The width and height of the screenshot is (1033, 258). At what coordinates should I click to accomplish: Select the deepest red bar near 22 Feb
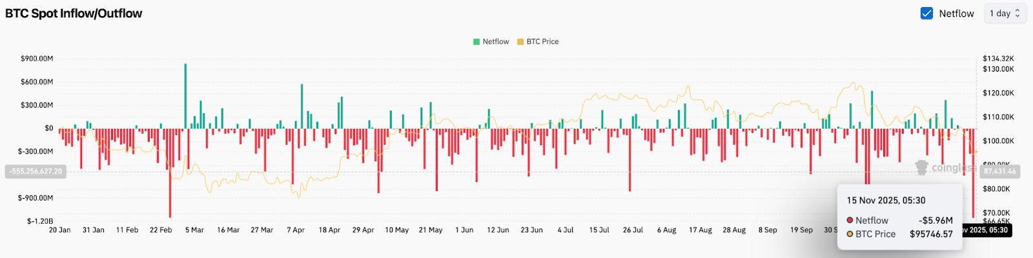pyautogui.click(x=170, y=173)
